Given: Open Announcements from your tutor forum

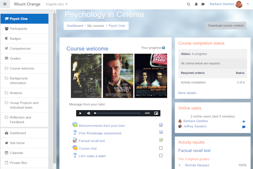Looking at the screenshot, I should [102, 125].
